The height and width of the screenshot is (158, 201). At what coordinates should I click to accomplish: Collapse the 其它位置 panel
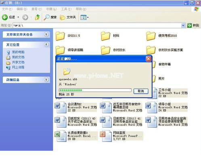coord(46,44)
